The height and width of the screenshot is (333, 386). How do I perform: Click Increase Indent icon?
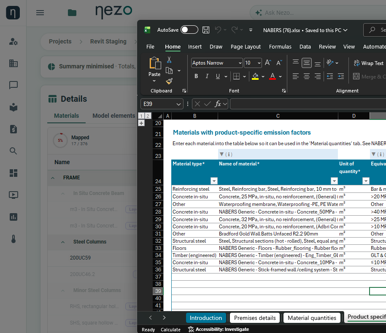tap(341, 76)
